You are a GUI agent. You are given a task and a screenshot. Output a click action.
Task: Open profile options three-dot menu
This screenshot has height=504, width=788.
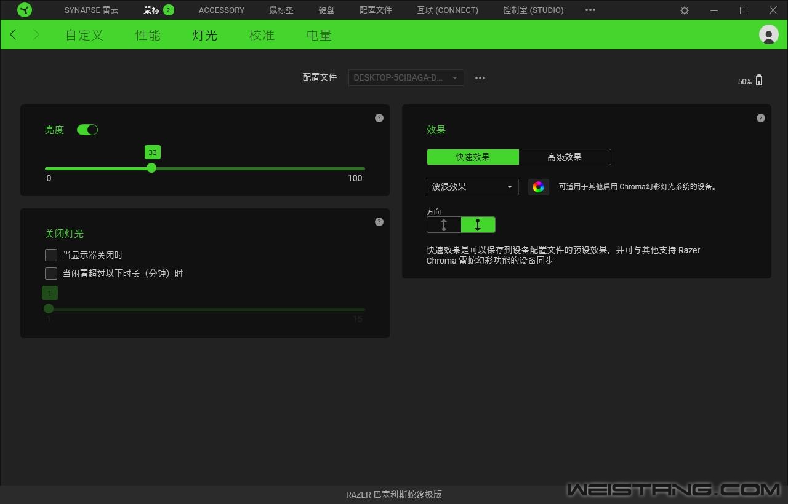480,78
